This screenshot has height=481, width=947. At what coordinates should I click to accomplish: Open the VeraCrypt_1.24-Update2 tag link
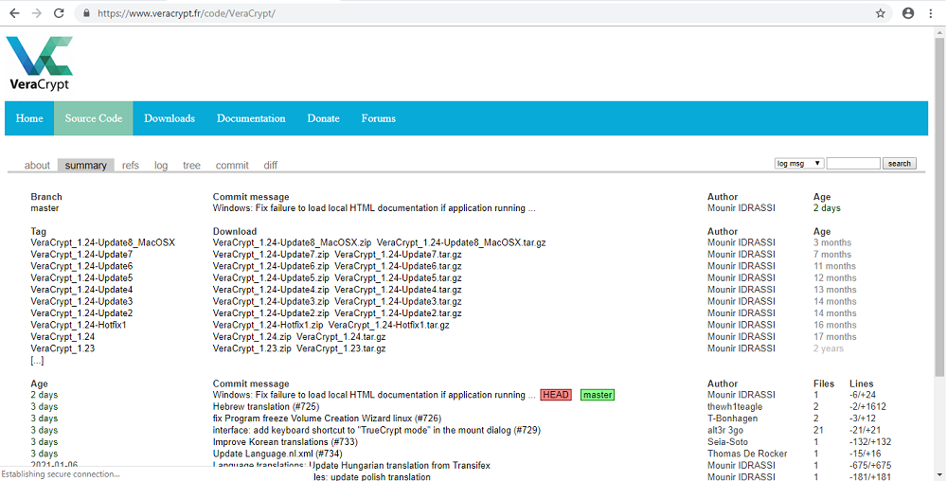coord(81,313)
